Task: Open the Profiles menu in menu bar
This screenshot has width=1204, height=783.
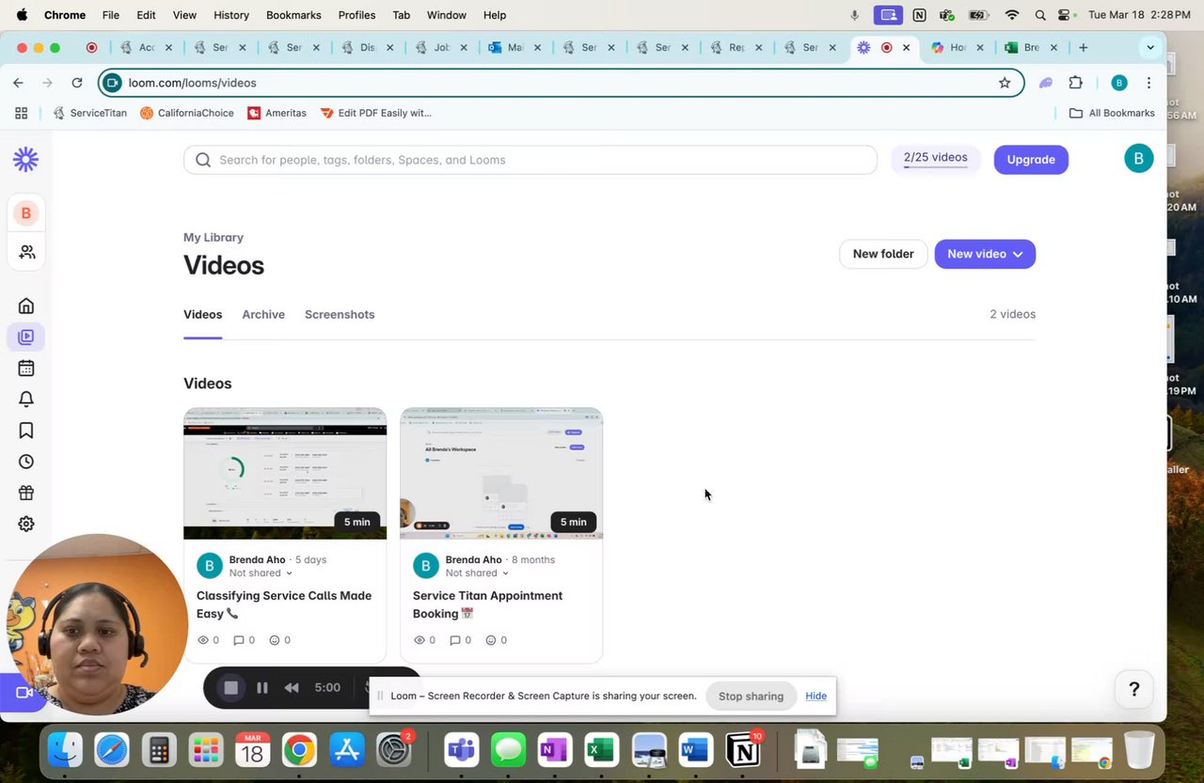Action: (356, 15)
